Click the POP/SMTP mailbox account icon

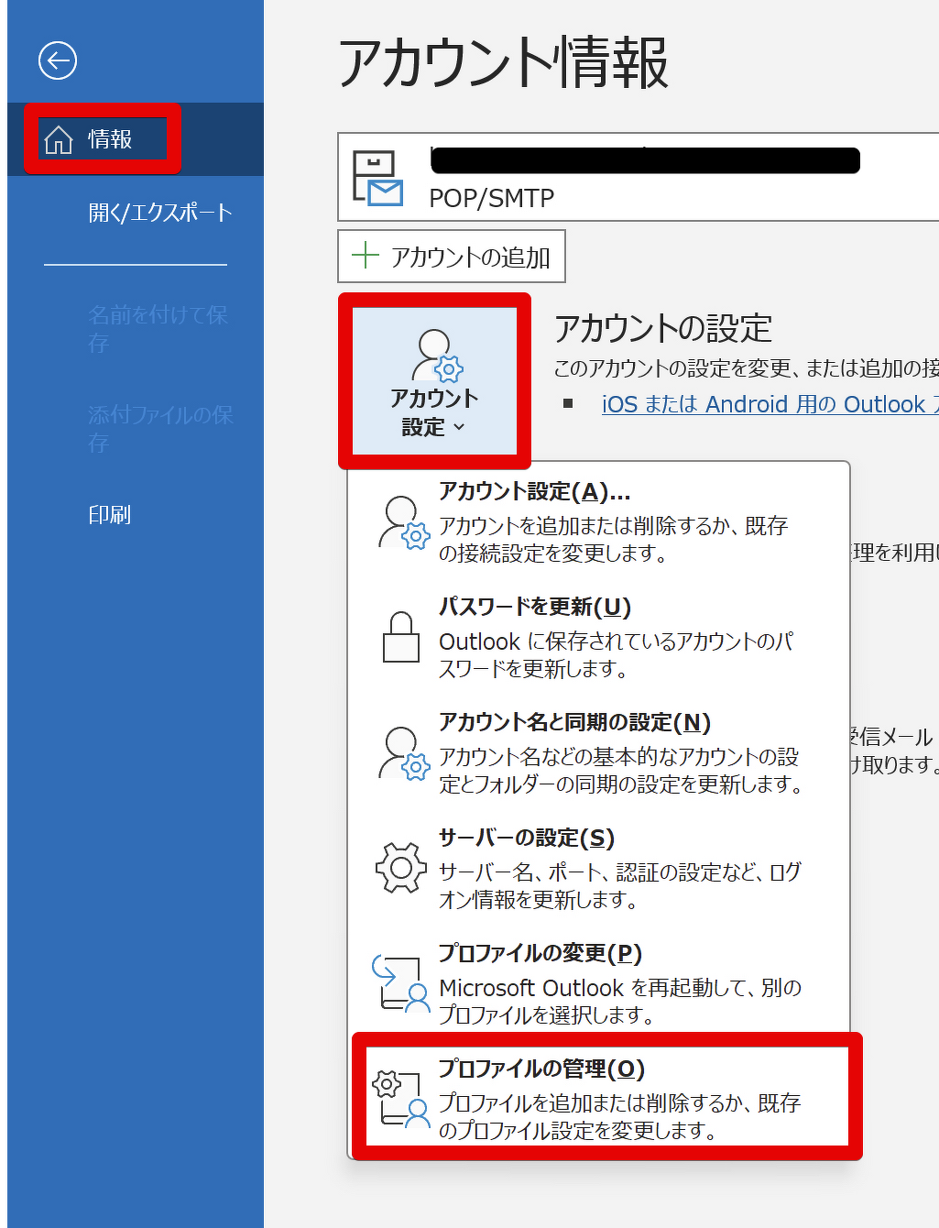coord(377,179)
